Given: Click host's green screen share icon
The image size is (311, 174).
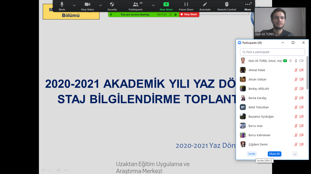Looking at the screenshot, I should click(x=285, y=61).
